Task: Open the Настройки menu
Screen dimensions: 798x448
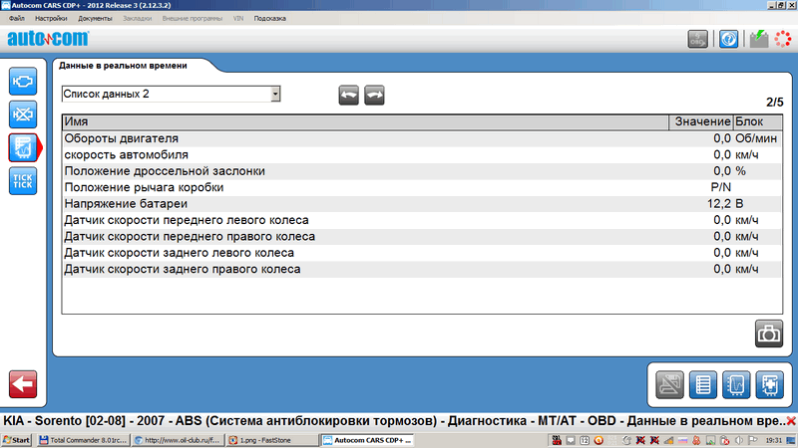Action: point(51,18)
